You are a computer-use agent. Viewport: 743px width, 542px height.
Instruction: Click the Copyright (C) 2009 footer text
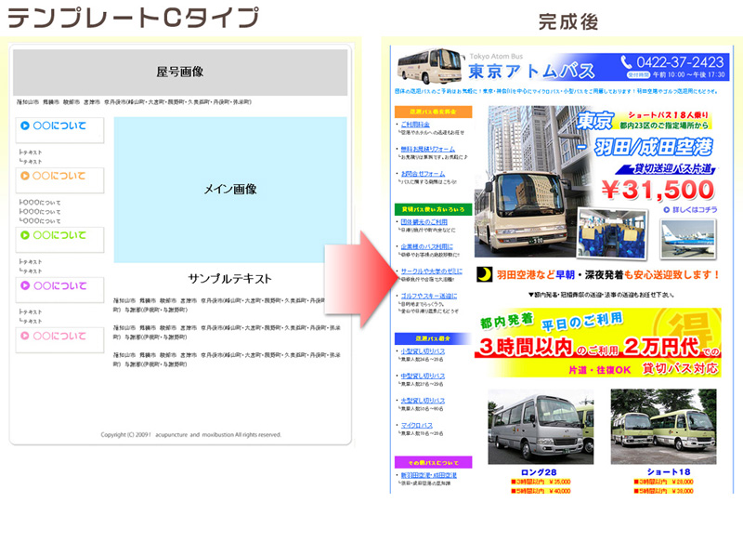[x=191, y=434]
